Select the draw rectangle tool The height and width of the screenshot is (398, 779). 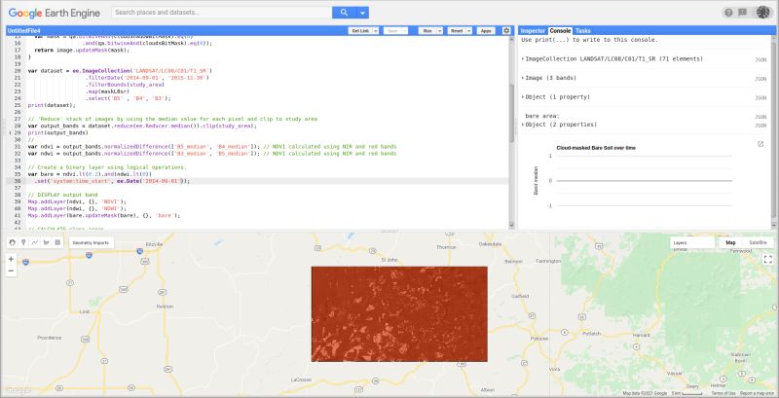tap(57, 242)
